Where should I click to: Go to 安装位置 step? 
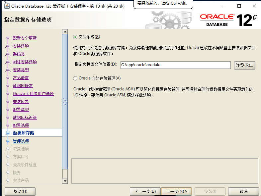tap(21, 102)
